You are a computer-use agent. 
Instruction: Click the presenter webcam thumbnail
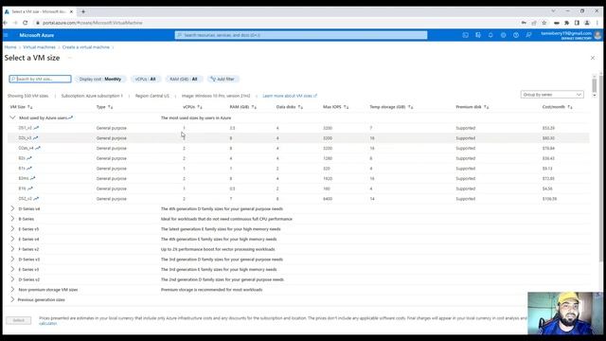[564, 314]
